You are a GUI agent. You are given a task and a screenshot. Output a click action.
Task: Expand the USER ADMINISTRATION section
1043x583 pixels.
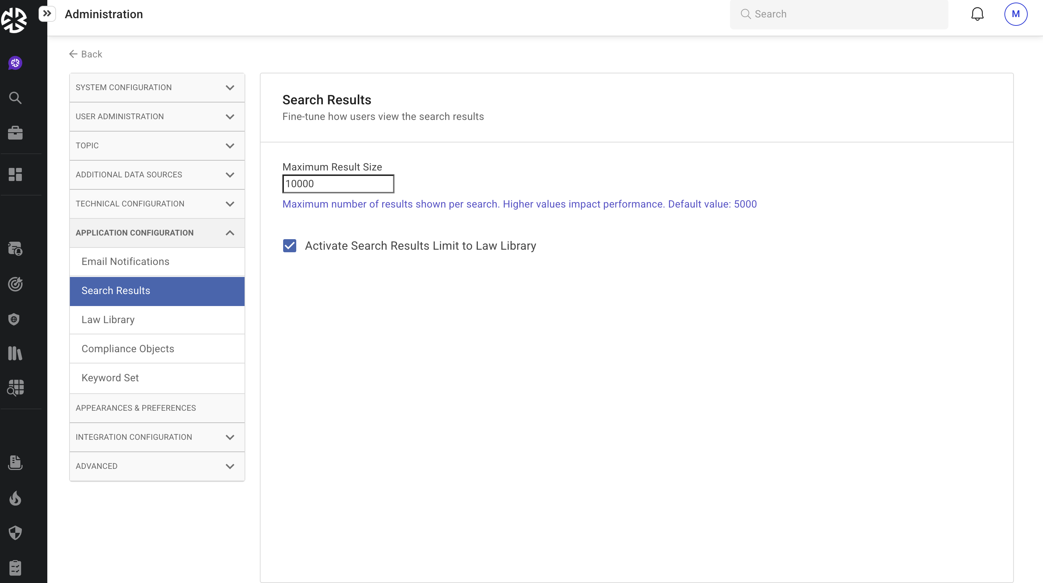tap(157, 116)
